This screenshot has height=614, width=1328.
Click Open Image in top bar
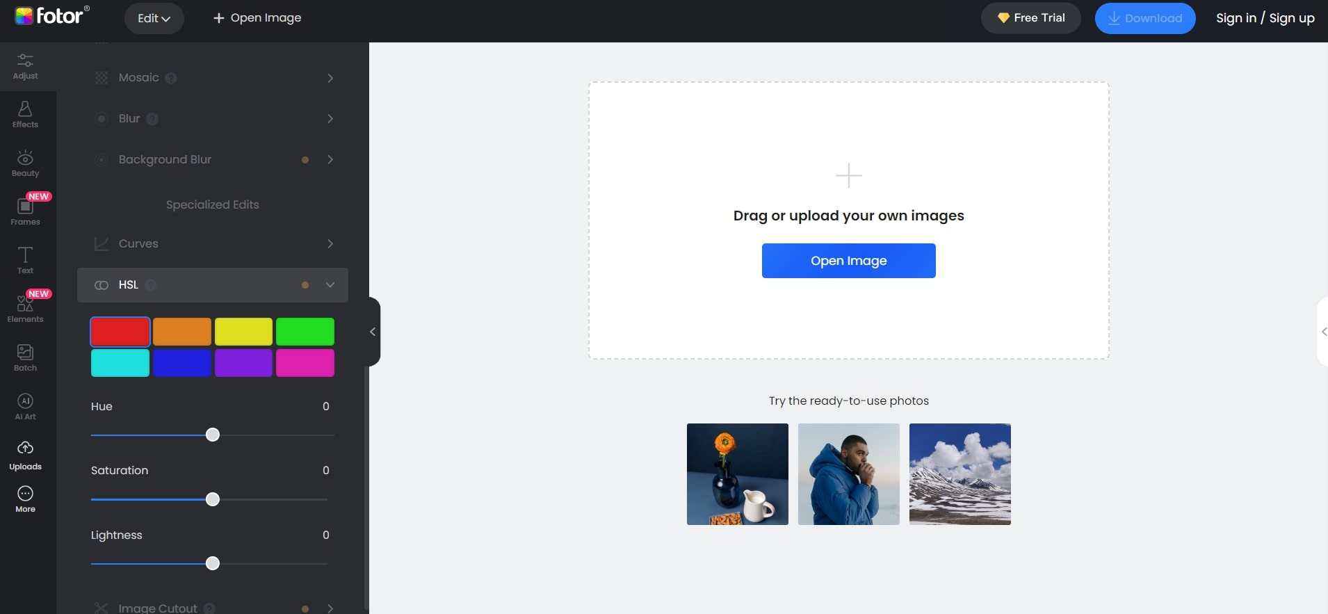pos(257,18)
